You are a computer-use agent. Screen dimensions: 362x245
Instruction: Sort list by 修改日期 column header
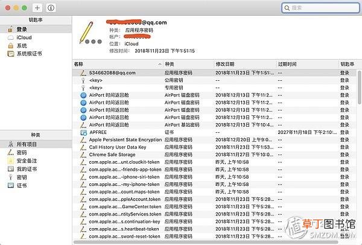[x=245, y=64]
